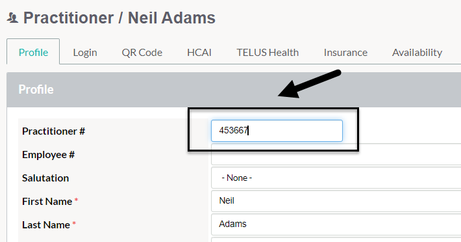Click the Practitioner # label
The image size is (461, 242).
point(53,131)
